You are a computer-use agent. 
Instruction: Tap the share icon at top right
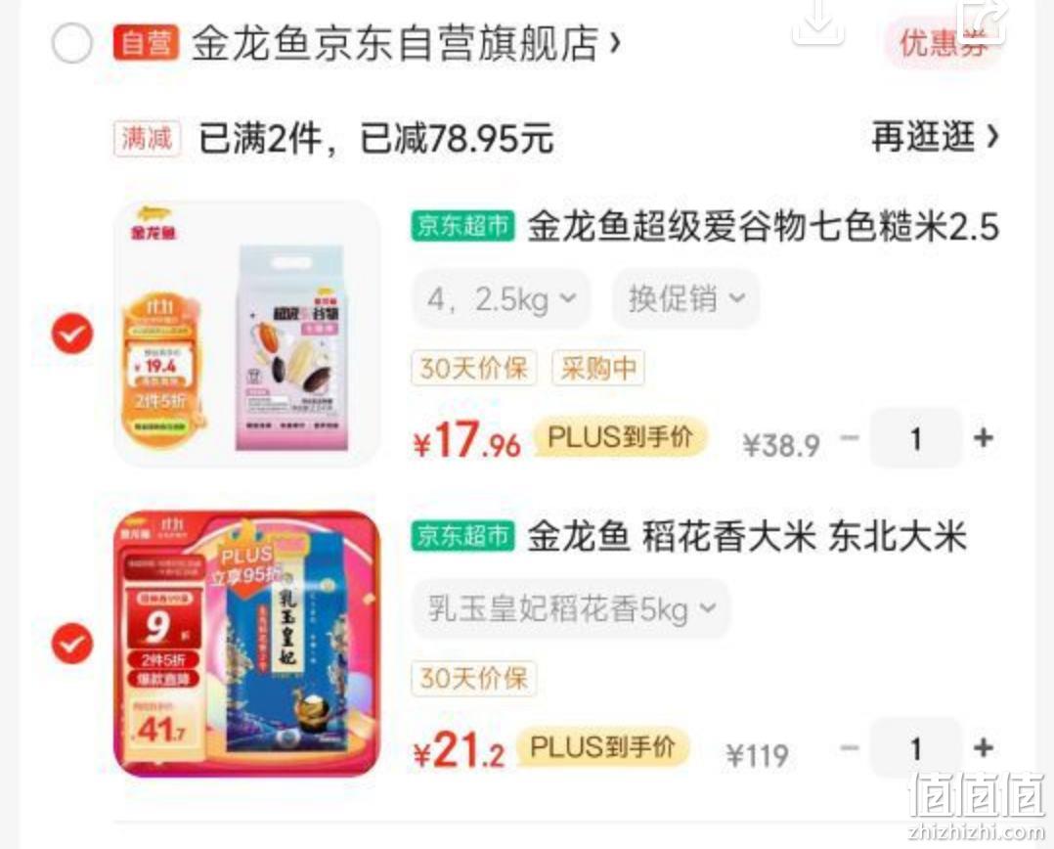click(x=984, y=21)
